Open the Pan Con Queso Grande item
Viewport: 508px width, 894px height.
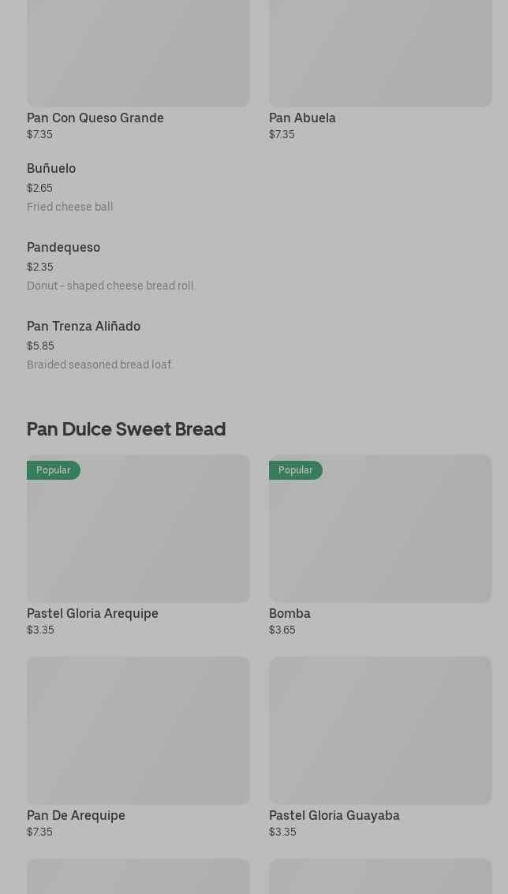[x=95, y=118]
